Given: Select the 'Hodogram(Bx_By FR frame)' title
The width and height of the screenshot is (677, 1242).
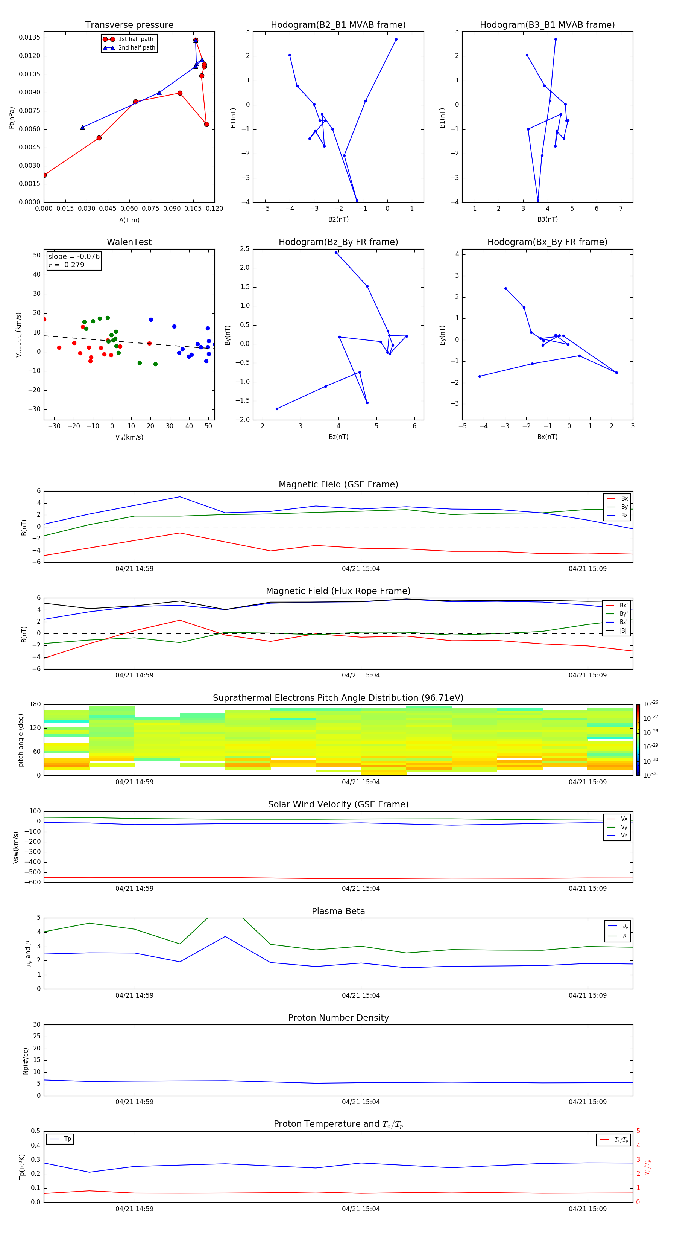Looking at the screenshot, I should point(547,242).
